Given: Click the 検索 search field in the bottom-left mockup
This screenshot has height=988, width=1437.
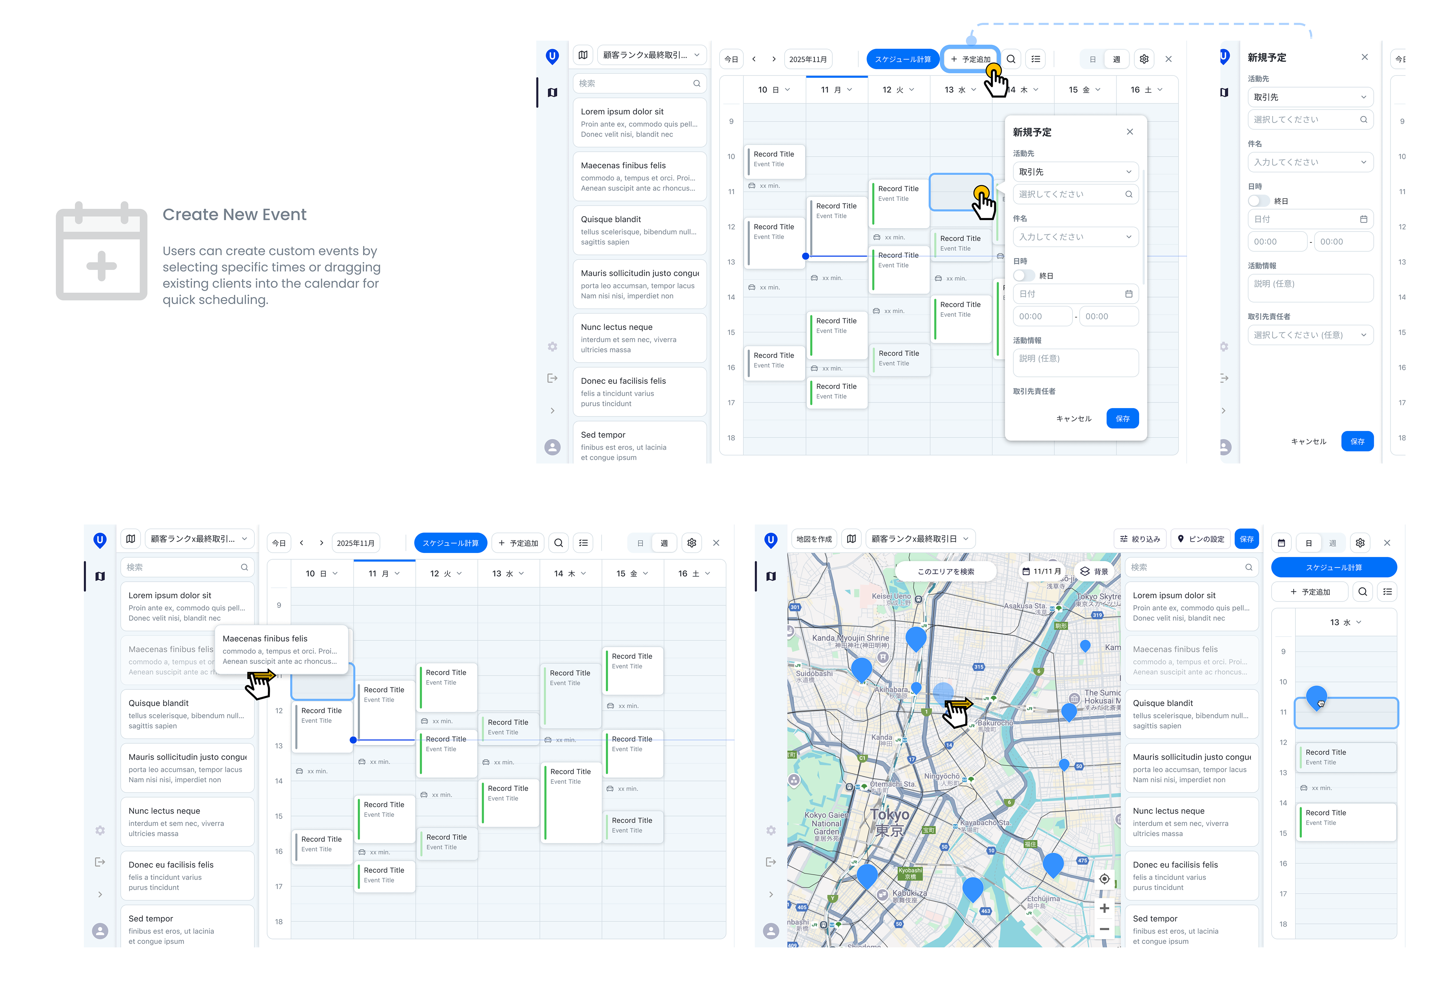Looking at the screenshot, I should tap(187, 567).
